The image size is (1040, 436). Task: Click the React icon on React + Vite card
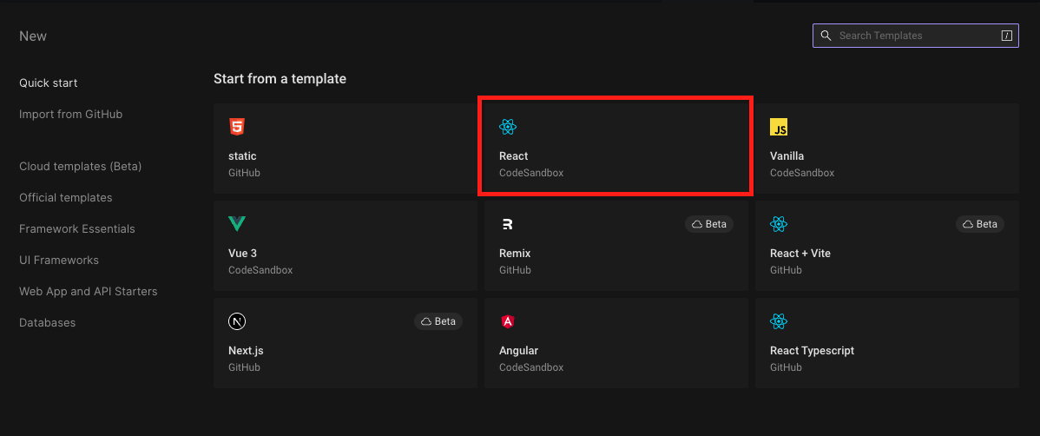click(779, 224)
